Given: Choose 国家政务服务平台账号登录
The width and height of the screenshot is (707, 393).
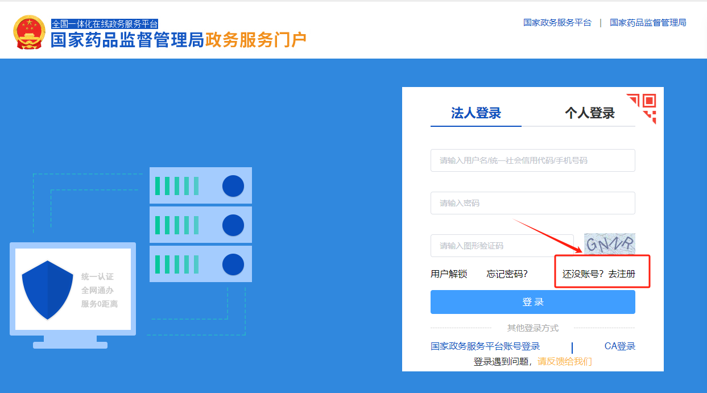Looking at the screenshot, I should point(485,346).
